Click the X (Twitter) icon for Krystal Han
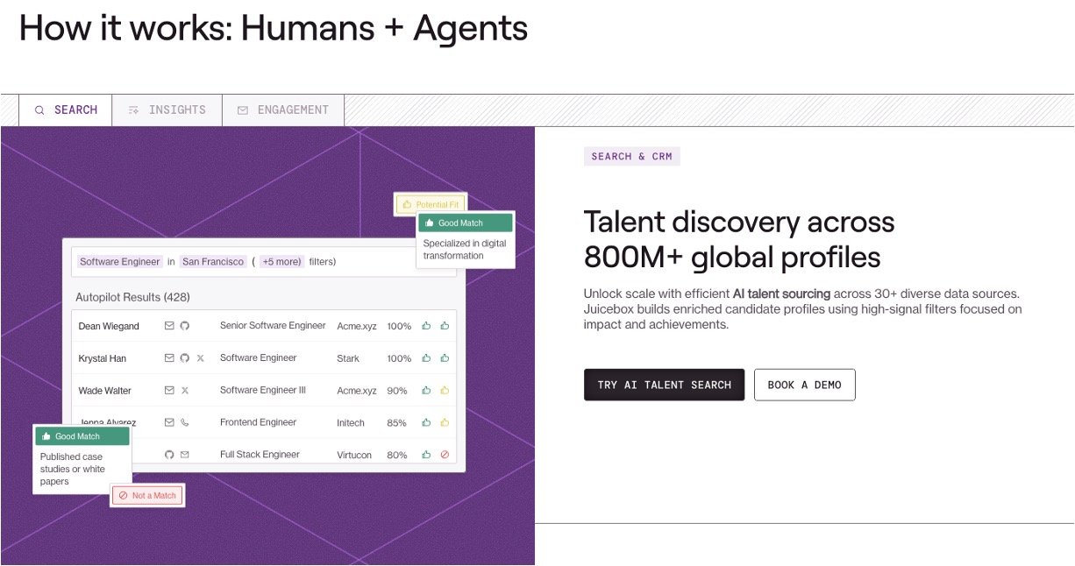Image resolution: width=1075 pixels, height=566 pixels. [200, 358]
